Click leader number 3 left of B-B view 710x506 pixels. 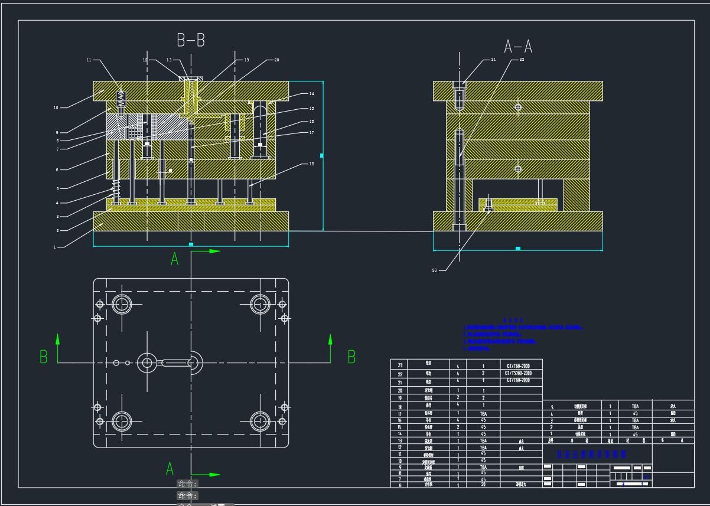point(57,216)
